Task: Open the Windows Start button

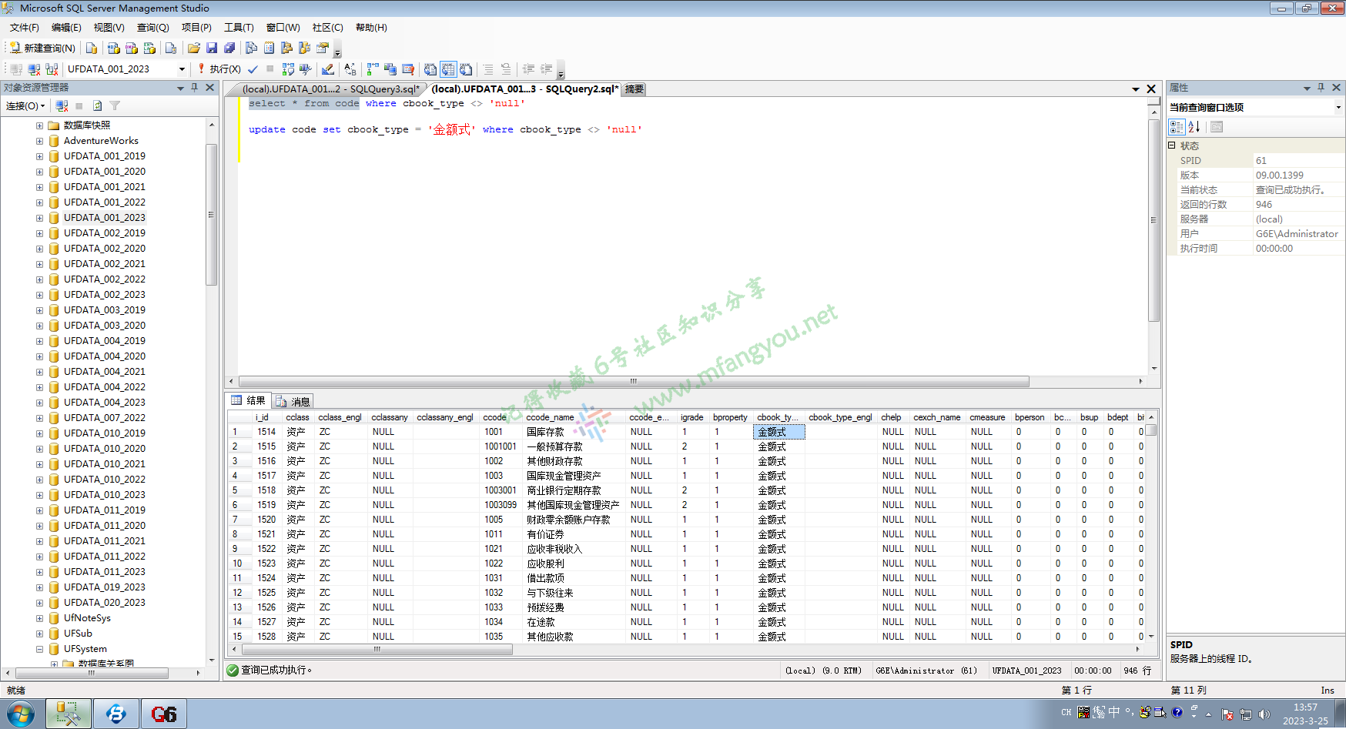Action: click(x=21, y=714)
